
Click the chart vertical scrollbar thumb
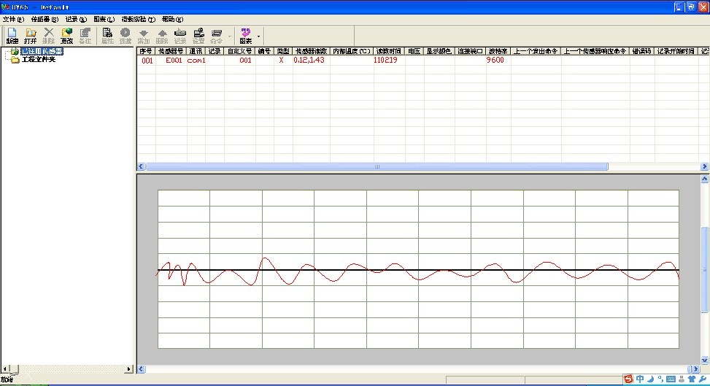click(x=705, y=269)
